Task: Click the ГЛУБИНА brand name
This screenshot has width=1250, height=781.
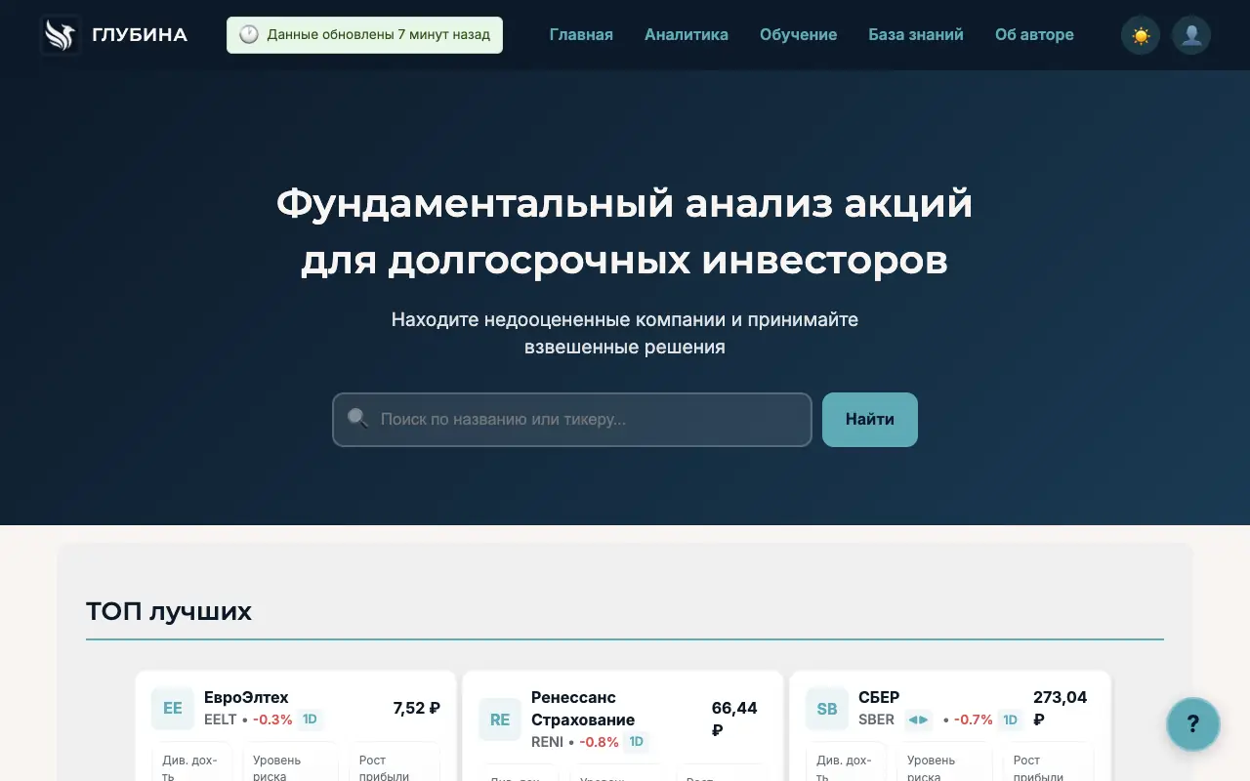Action: (x=140, y=35)
